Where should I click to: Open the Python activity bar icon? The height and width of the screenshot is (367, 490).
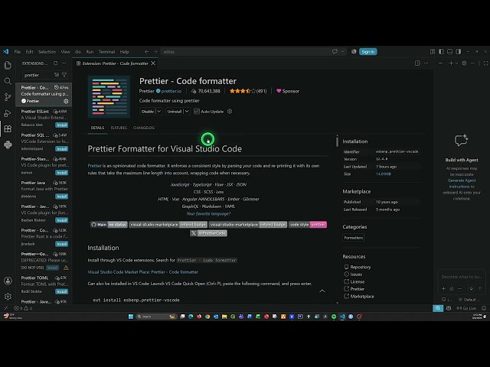click(8, 145)
